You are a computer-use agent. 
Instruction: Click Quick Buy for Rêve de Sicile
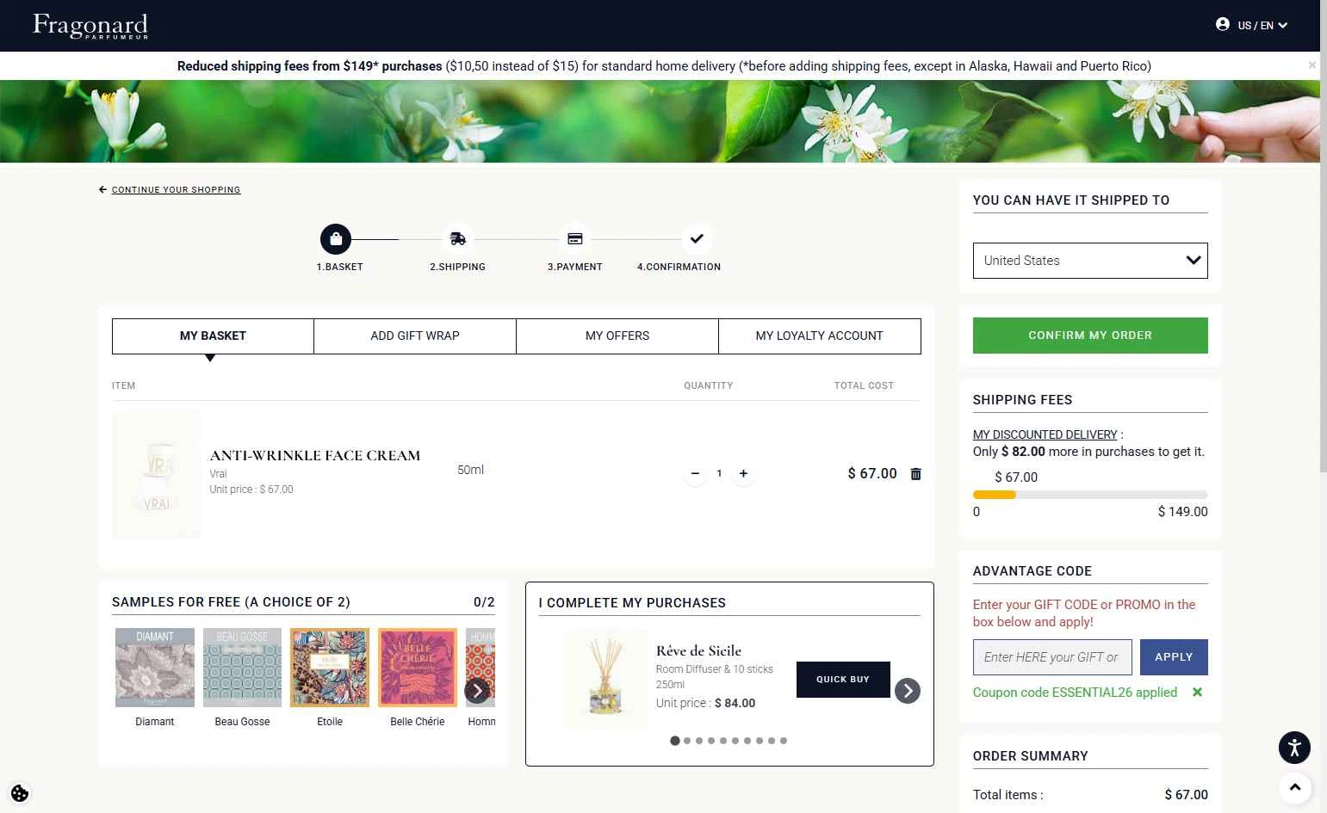coord(843,680)
